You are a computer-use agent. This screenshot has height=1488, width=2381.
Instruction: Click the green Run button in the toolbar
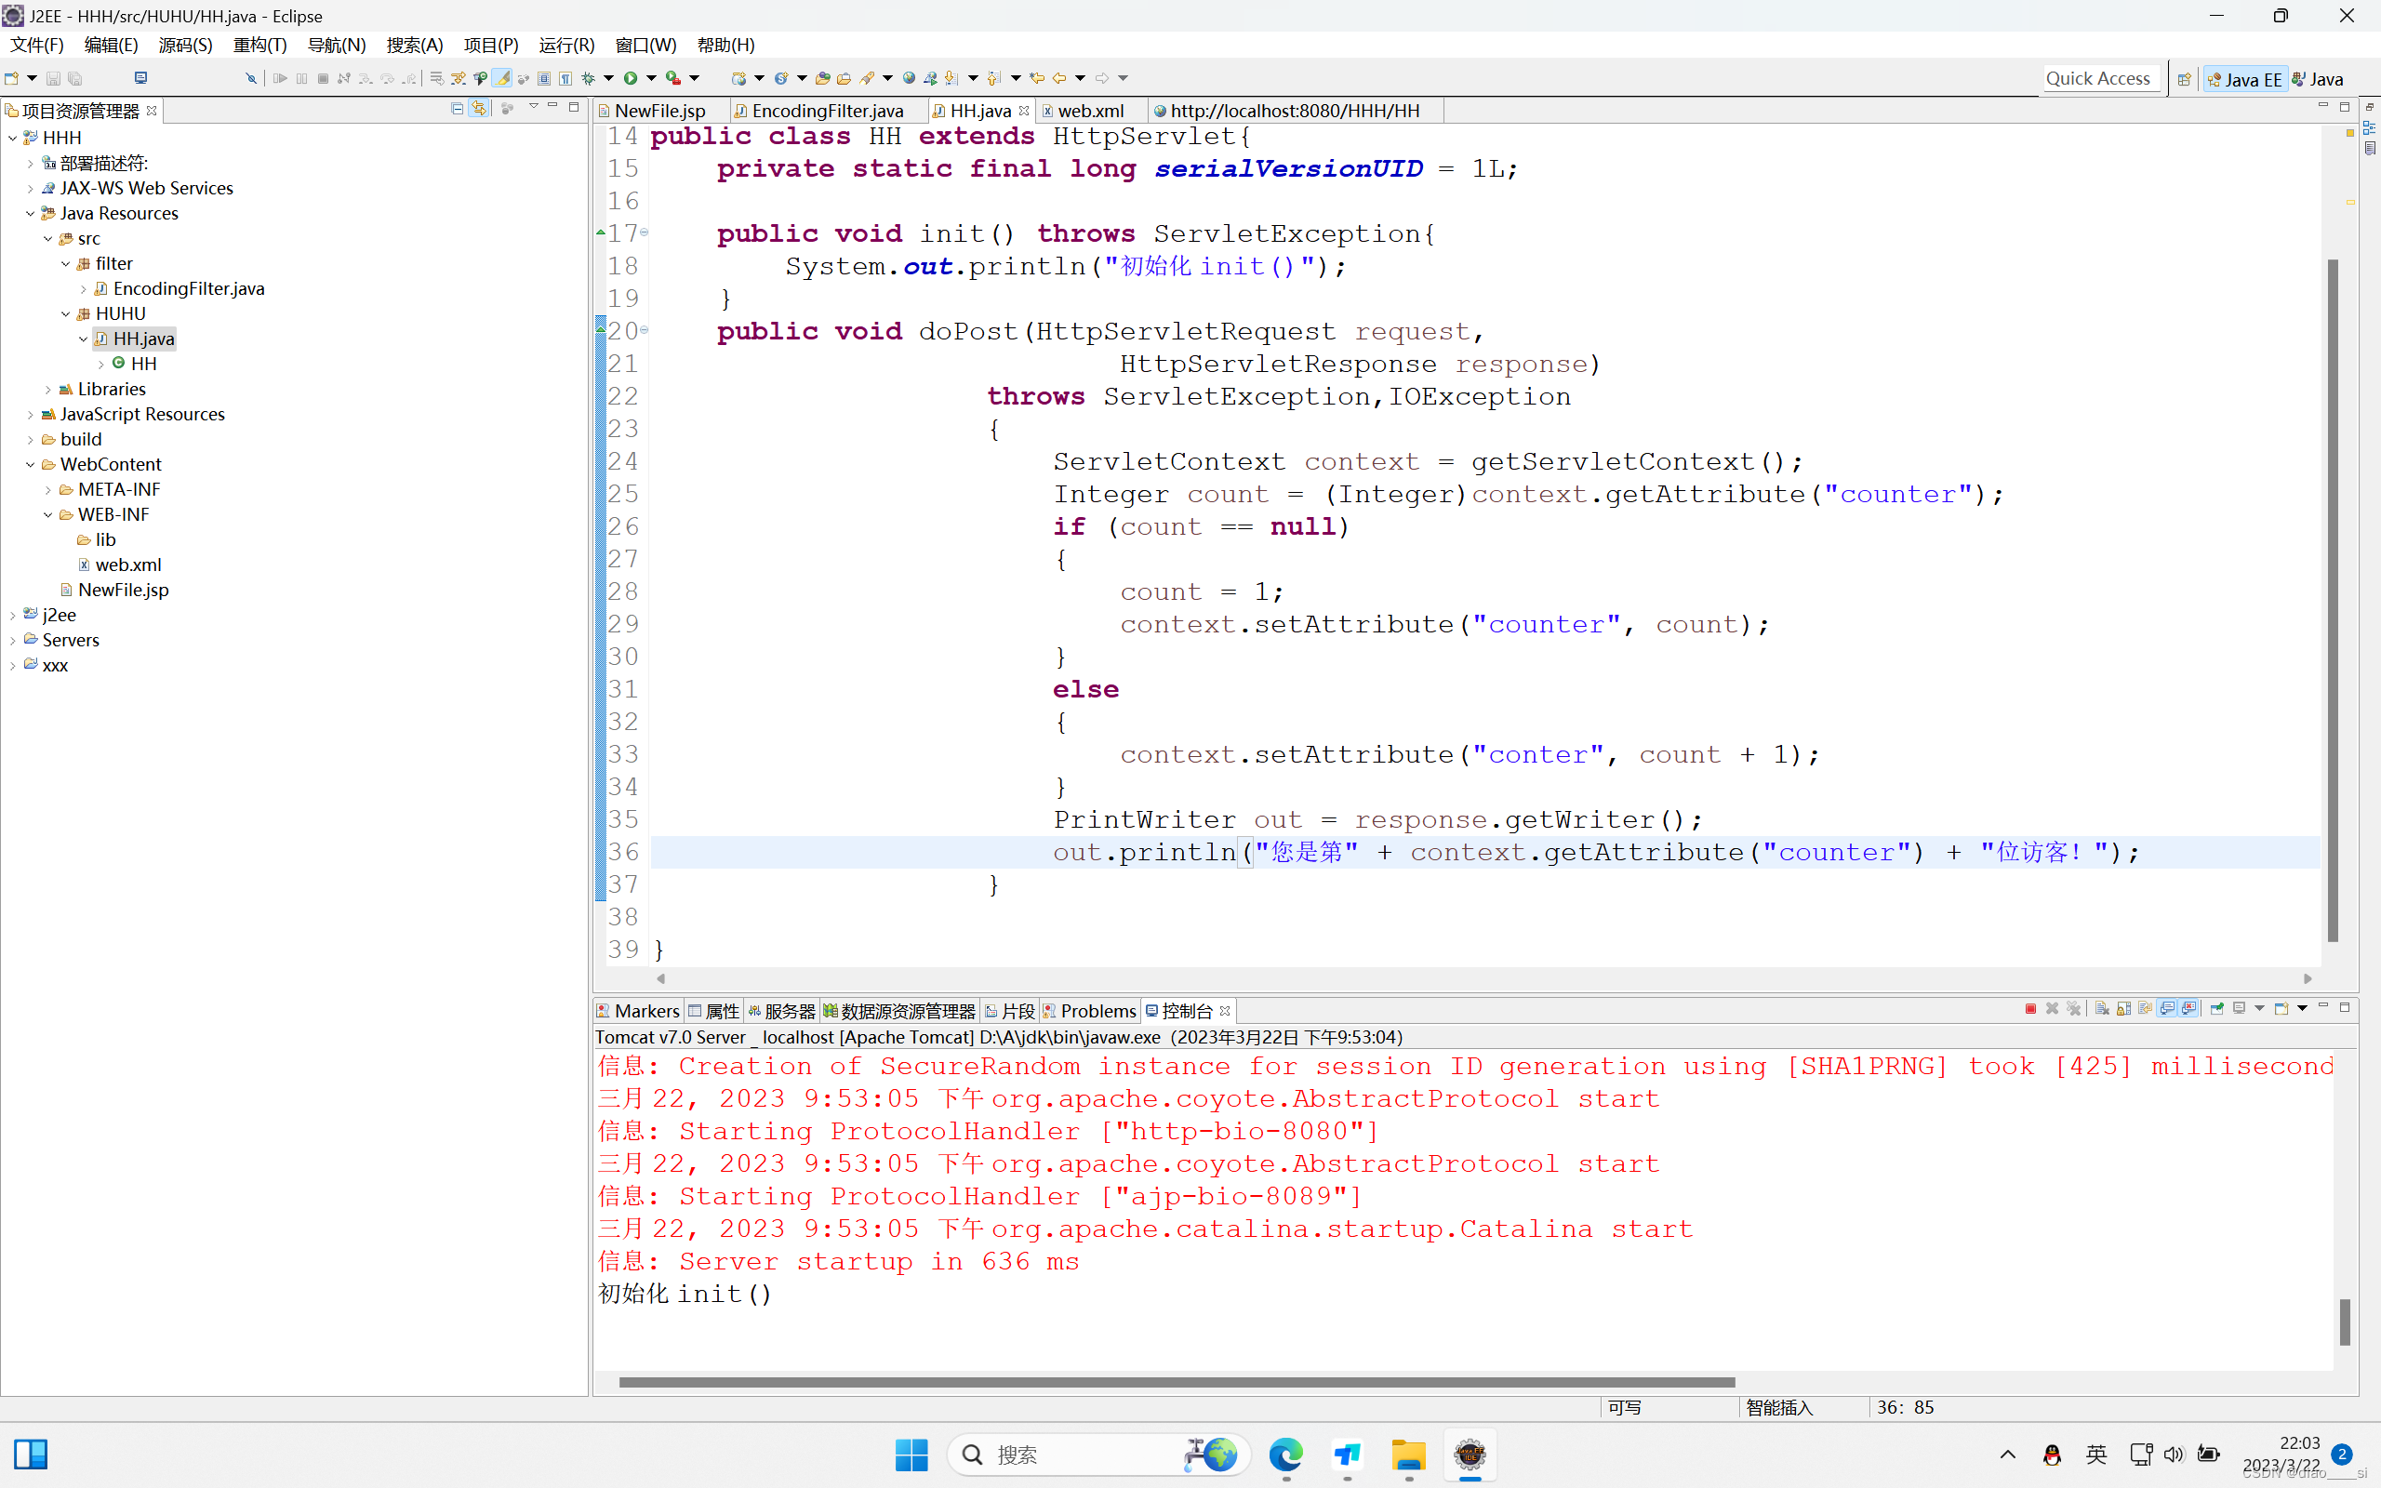631,78
